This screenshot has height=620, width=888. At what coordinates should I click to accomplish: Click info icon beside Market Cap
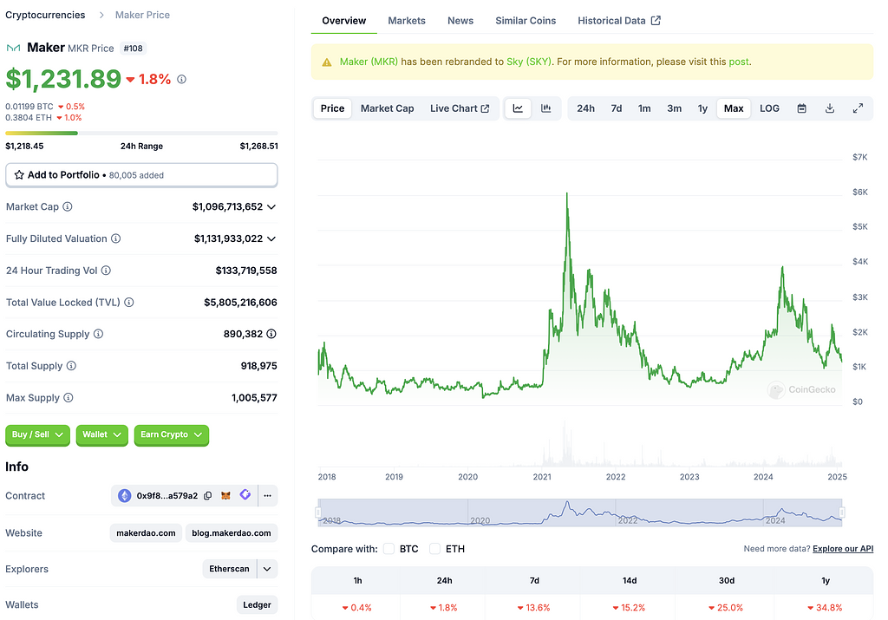(68, 207)
